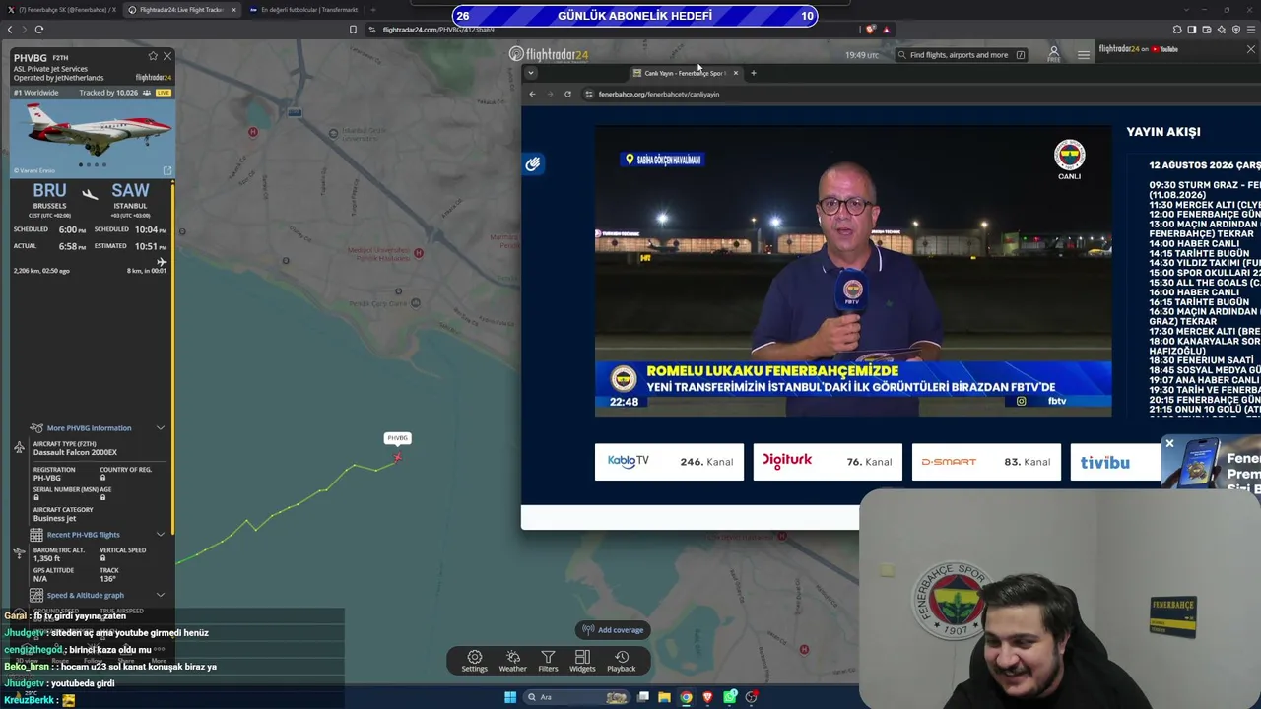Add a new tab in the inner browser window

754,73
